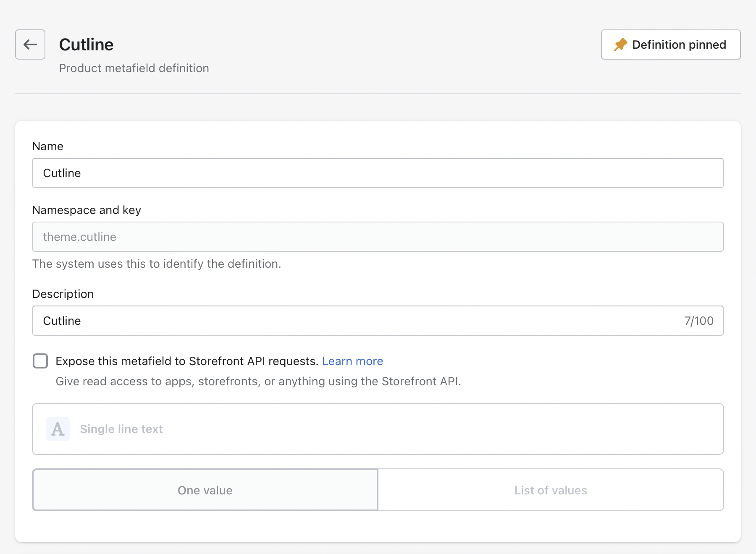756x554 pixels.
Task: Open the Learn more link
Action: coord(352,361)
